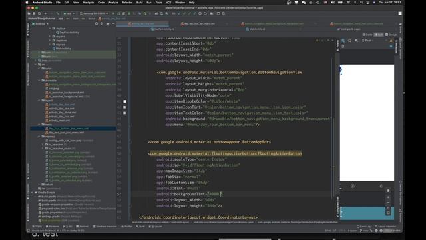Click the pan hand icon in preview
The width and height of the screenshot is (426, 240).
pyautogui.click(x=388, y=191)
